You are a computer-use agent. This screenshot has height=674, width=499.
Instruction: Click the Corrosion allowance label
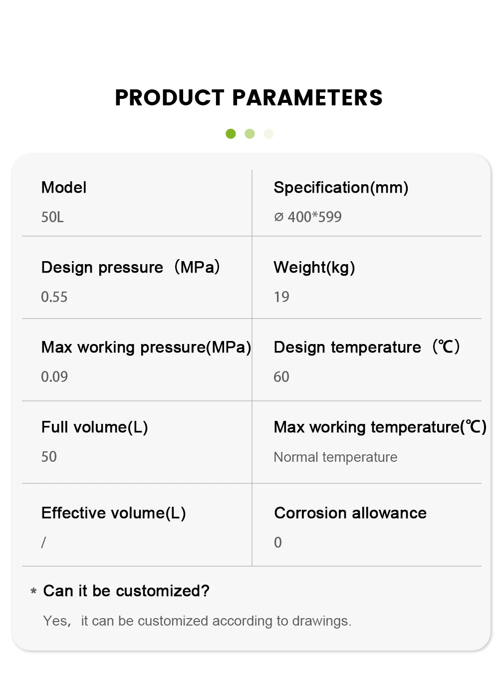click(350, 513)
